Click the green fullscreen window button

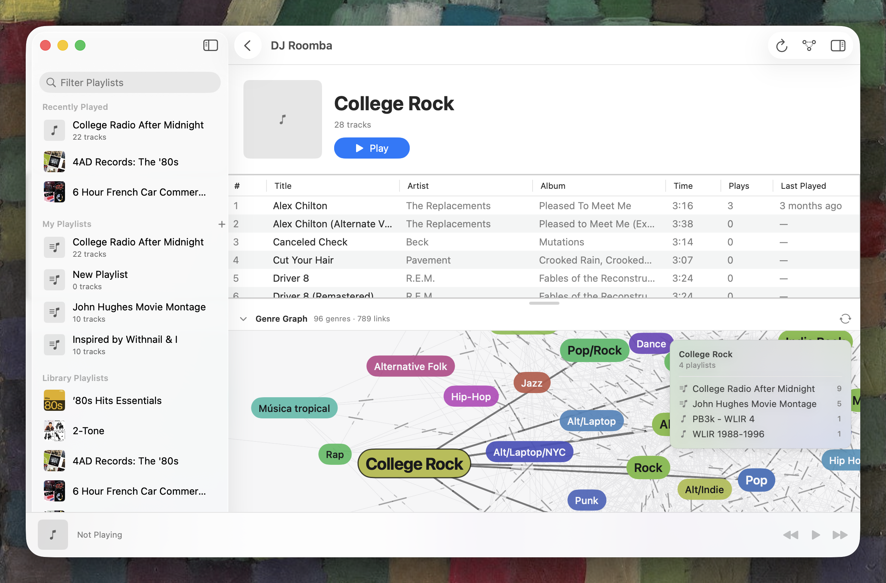pyautogui.click(x=80, y=45)
